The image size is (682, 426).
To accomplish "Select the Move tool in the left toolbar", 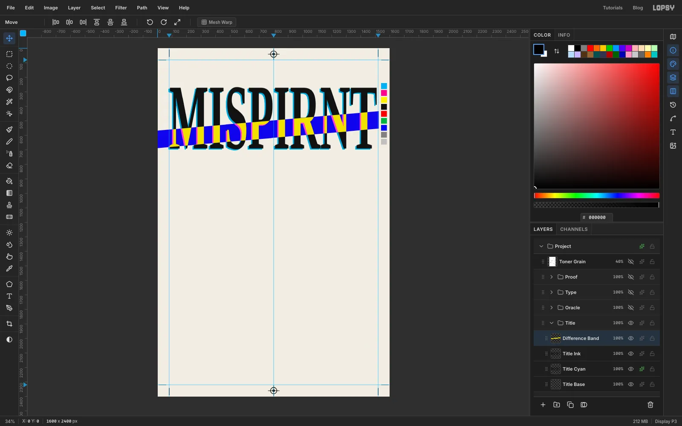I will pos(9,38).
